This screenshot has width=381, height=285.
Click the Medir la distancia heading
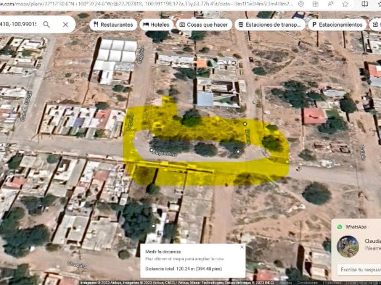[x=163, y=252]
